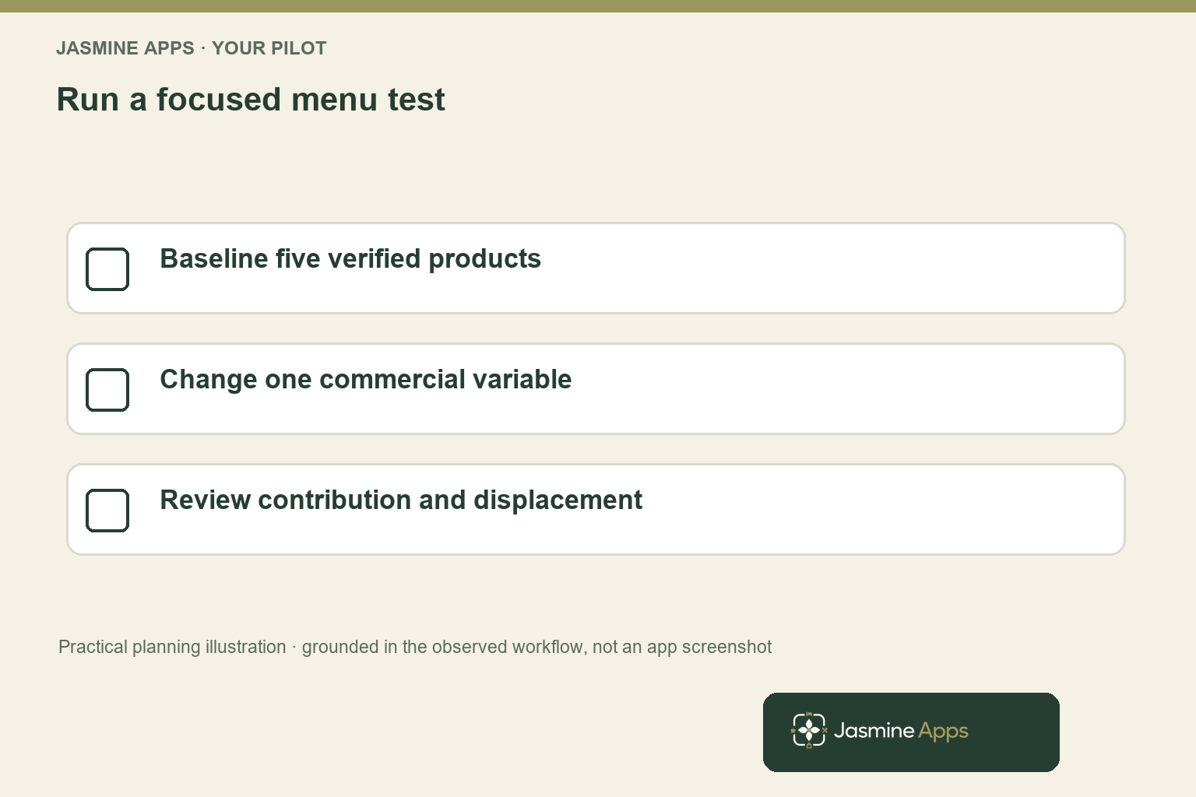Check Review contribution and displacement checkbox

pyautogui.click(x=107, y=511)
